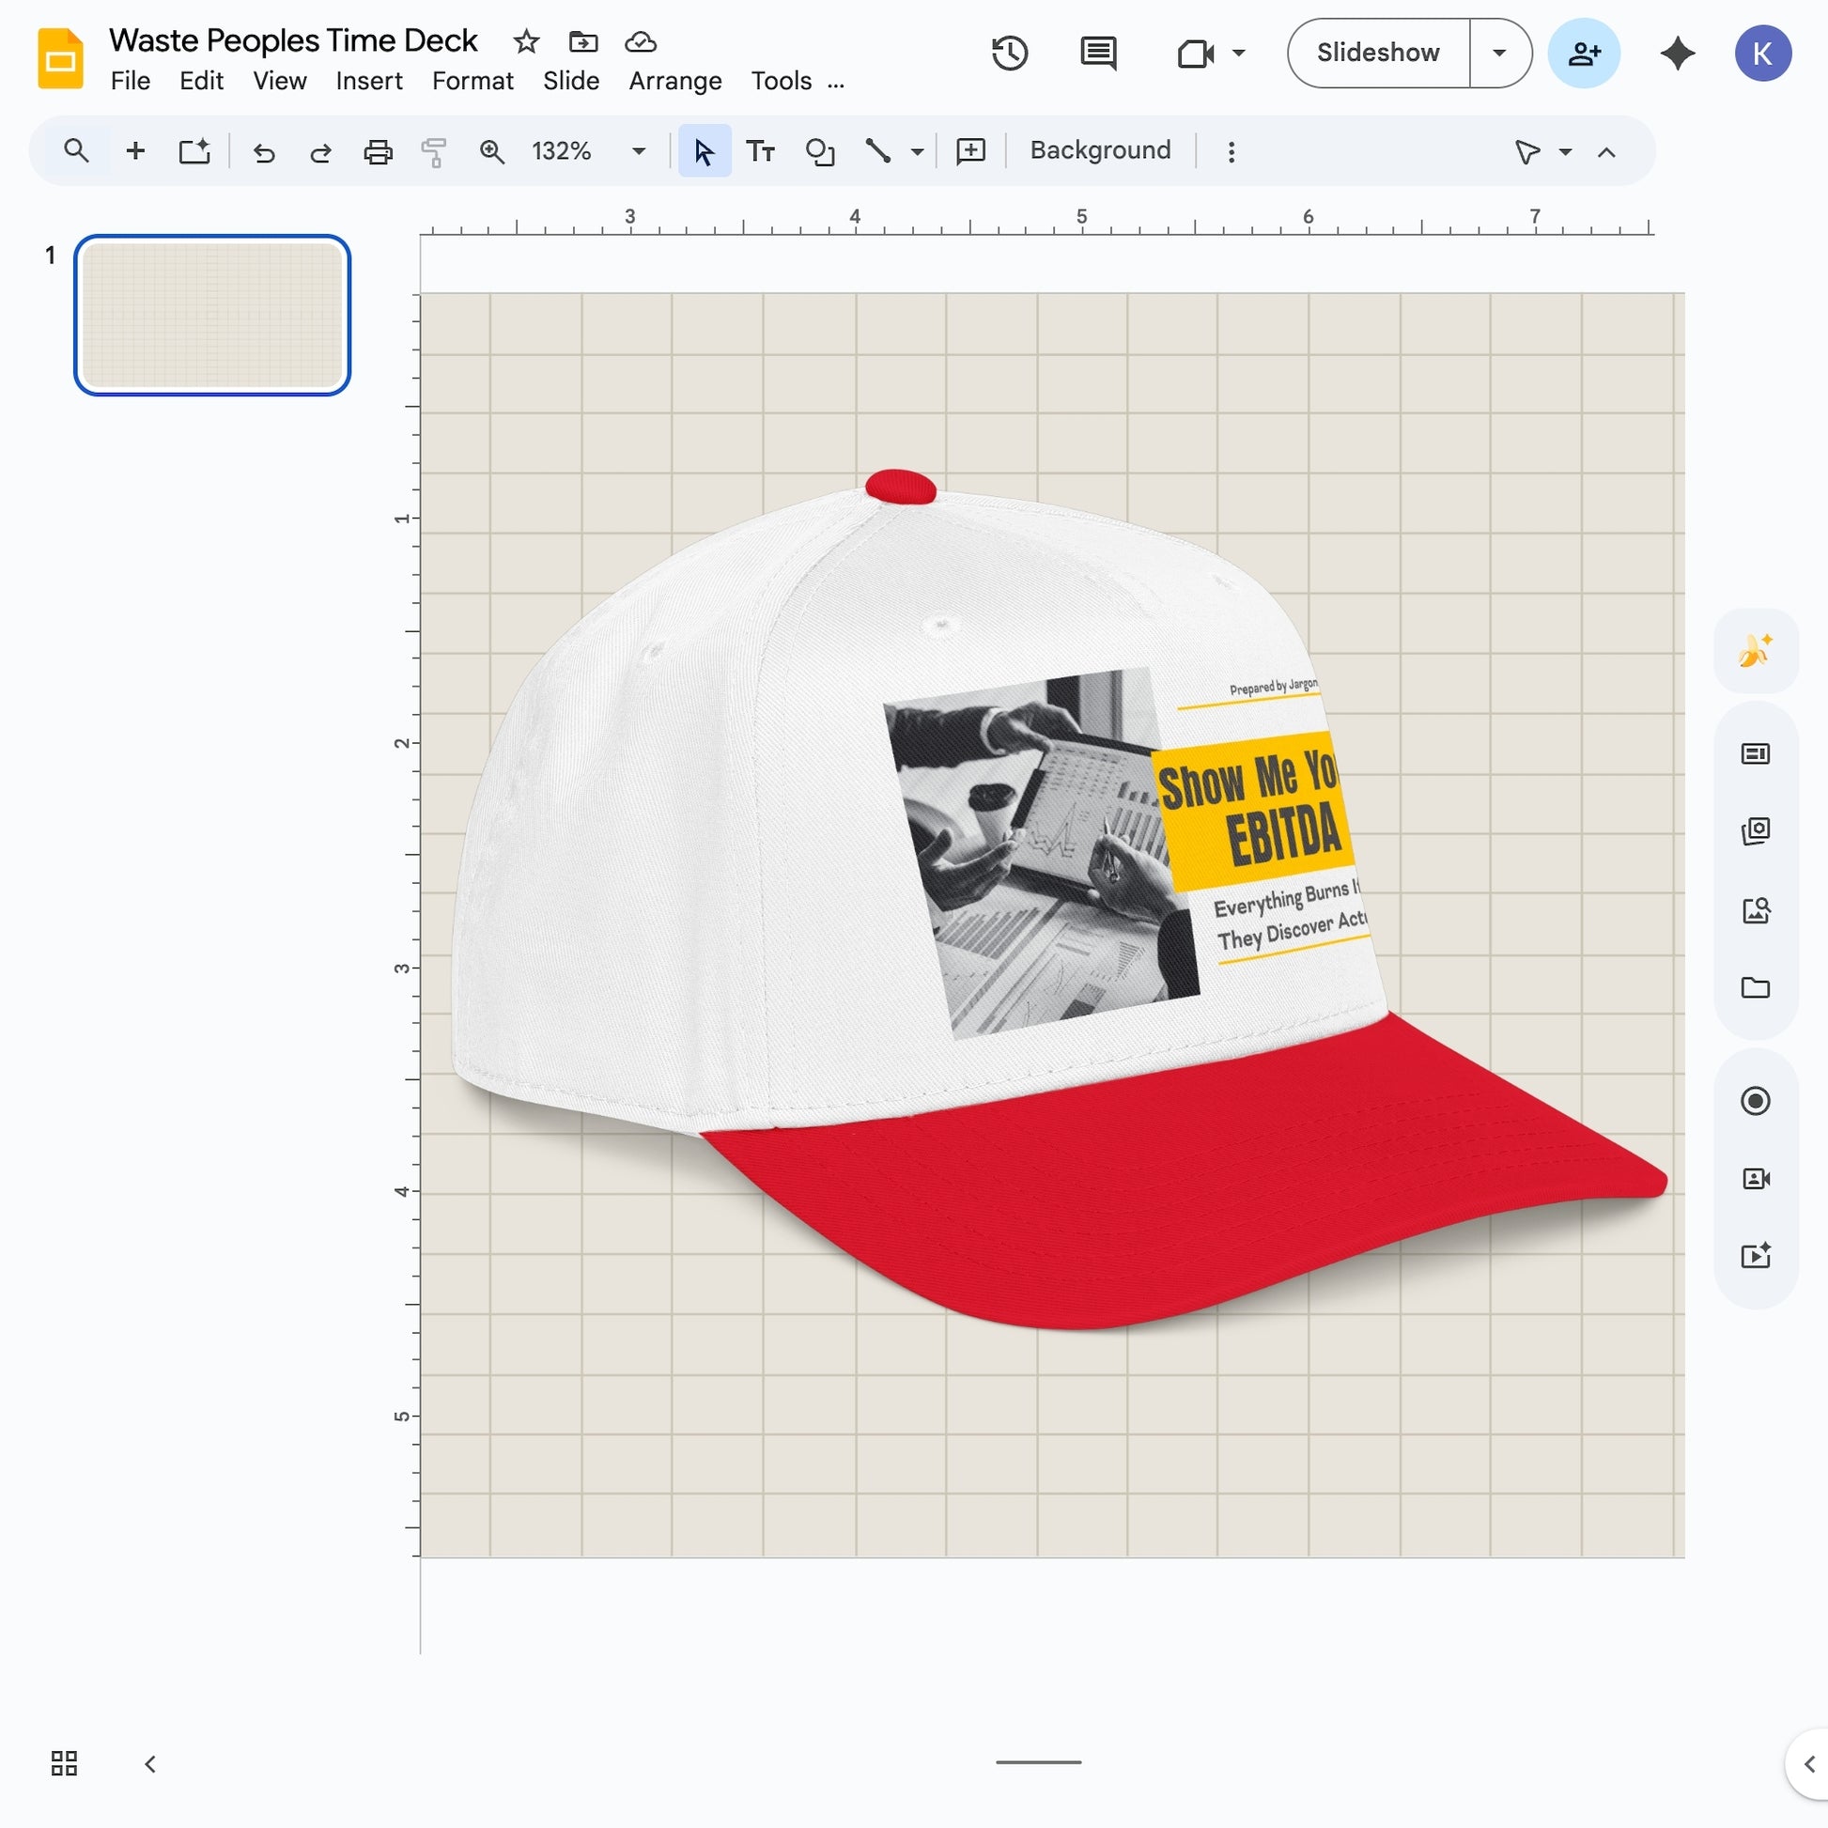Click the video call camera icon

pyautogui.click(x=1195, y=53)
